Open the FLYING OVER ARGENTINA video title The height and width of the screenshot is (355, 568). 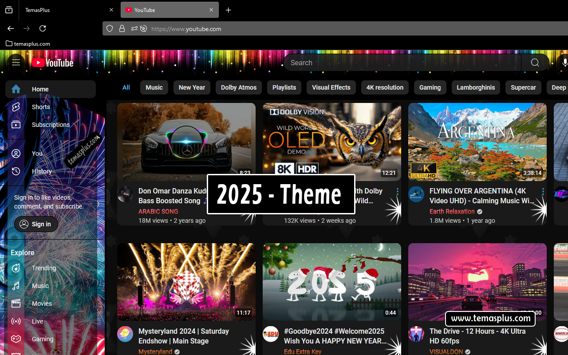click(x=482, y=196)
